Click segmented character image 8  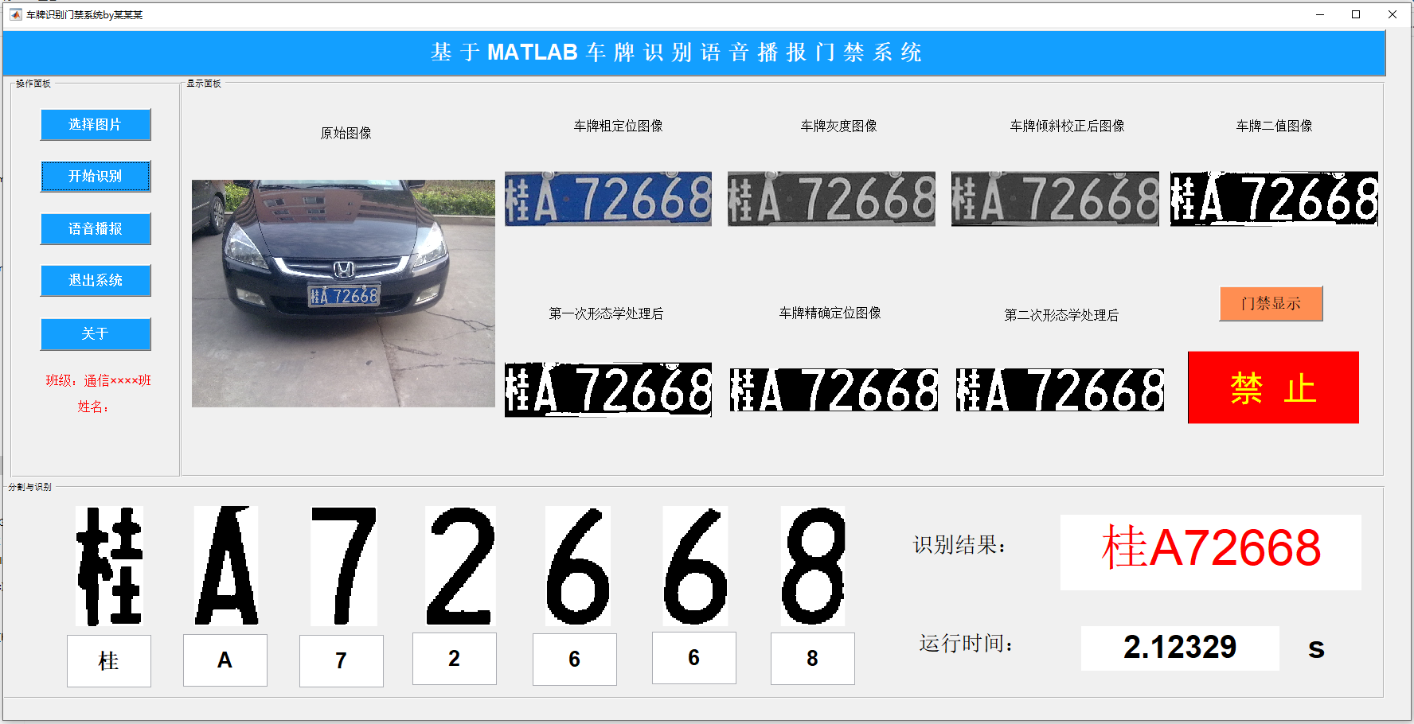click(x=813, y=566)
